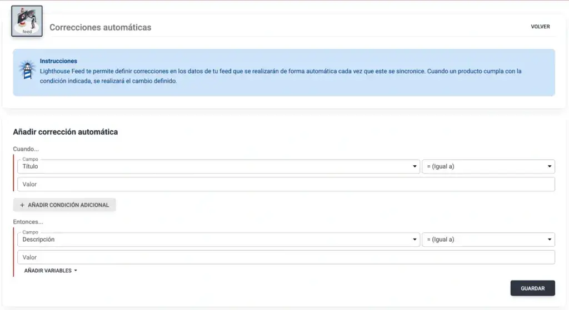Image resolution: width=569 pixels, height=310 pixels.
Task: Click the lighthouse icon in Instrucciones box
Action: [27, 69]
